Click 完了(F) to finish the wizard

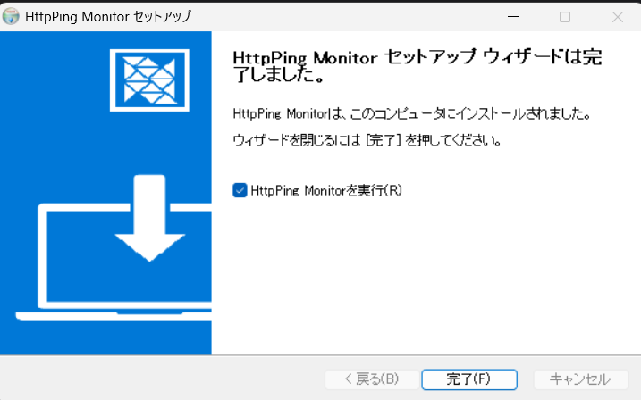point(469,379)
